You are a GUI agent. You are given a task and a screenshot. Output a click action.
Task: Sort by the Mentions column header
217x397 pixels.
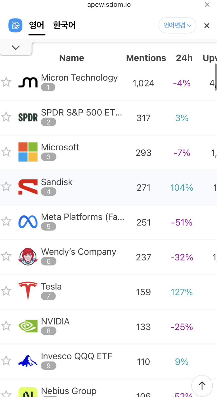pyautogui.click(x=146, y=58)
